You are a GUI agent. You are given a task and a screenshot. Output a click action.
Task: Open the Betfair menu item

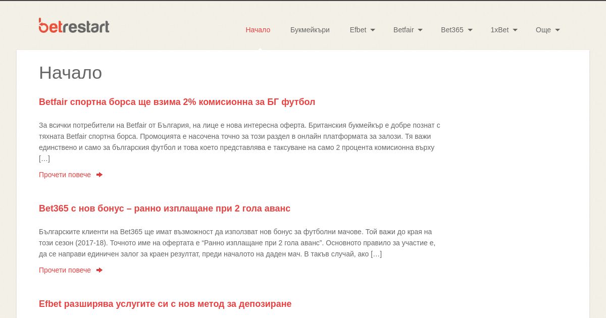(403, 30)
